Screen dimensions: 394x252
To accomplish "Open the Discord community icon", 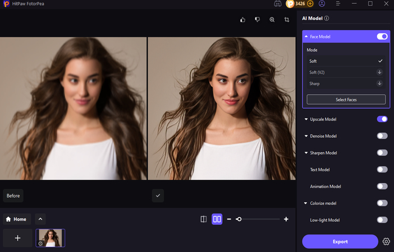I will tap(278, 4).
